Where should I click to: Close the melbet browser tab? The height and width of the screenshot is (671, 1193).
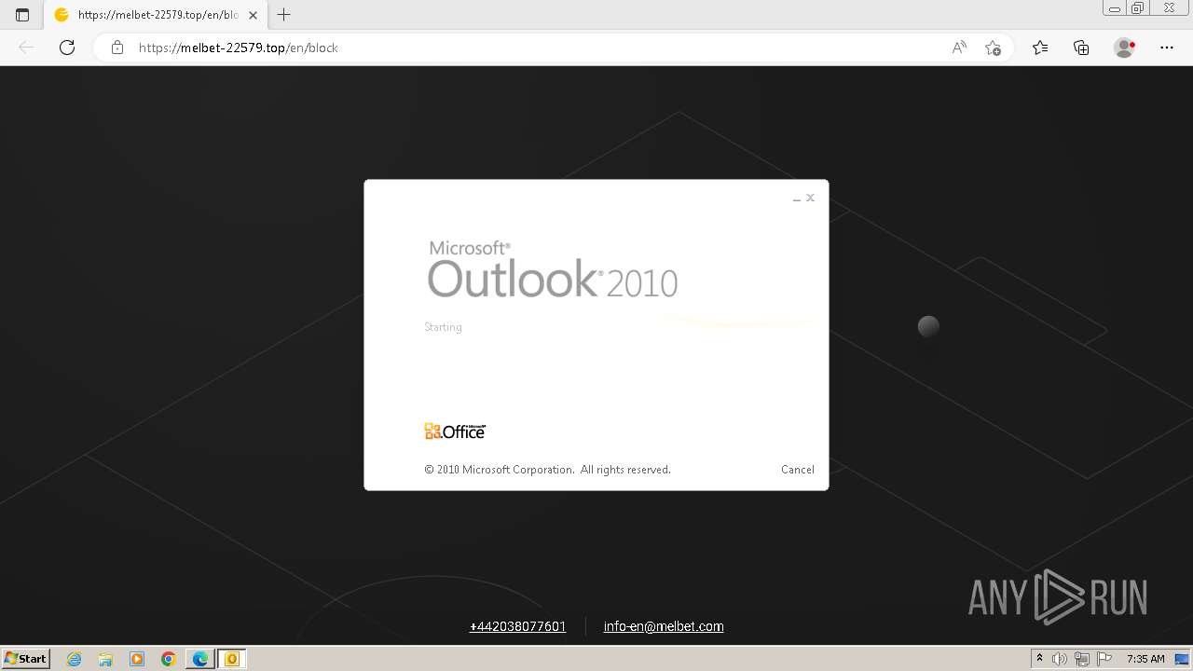tap(253, 15)
